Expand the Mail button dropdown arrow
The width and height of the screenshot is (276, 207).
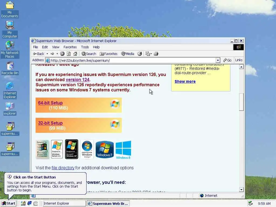(151, 54)
